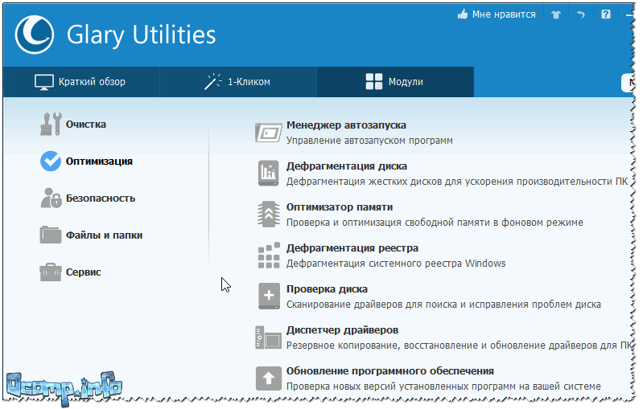Select the Оптимизация category
This screenshot has width=643, height=409.
99,162
